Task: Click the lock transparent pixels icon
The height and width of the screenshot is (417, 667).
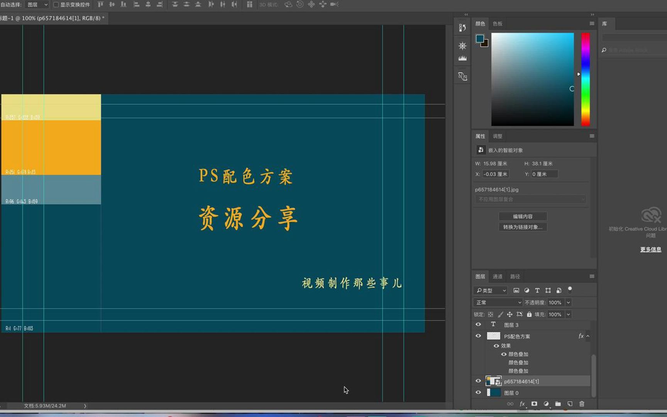Action: coord(490,314)
